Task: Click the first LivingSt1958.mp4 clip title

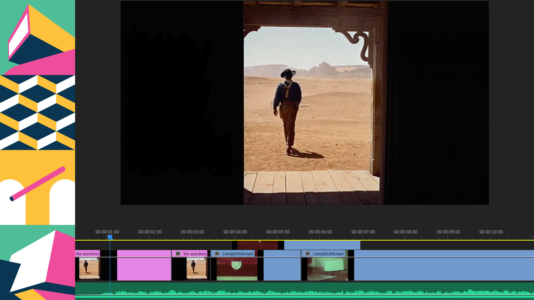Action: (238, 254)
